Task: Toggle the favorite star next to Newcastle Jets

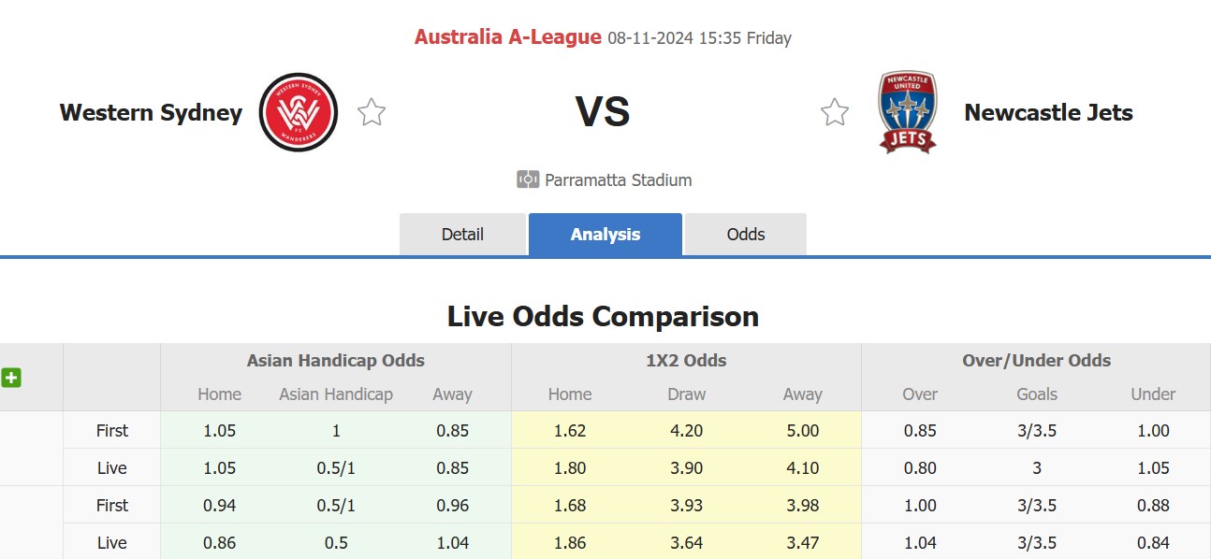Action: click(x=834, y=111)
